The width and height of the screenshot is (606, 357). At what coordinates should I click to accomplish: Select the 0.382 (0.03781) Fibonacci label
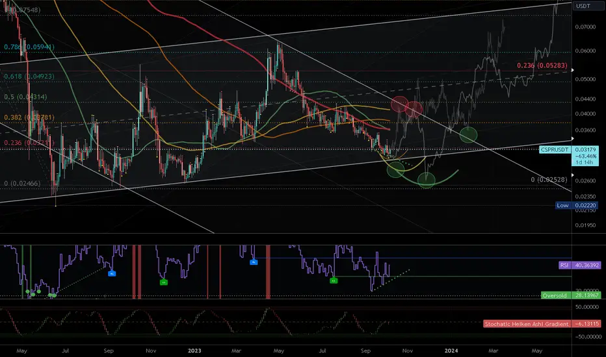coord(29,117)
